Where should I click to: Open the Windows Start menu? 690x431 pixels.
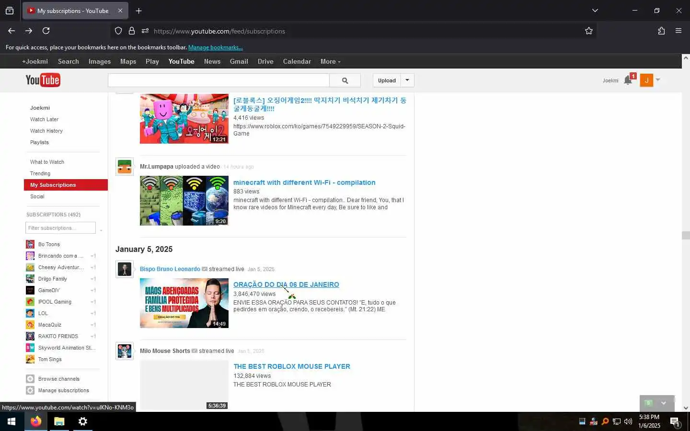(x=11, y=421)
